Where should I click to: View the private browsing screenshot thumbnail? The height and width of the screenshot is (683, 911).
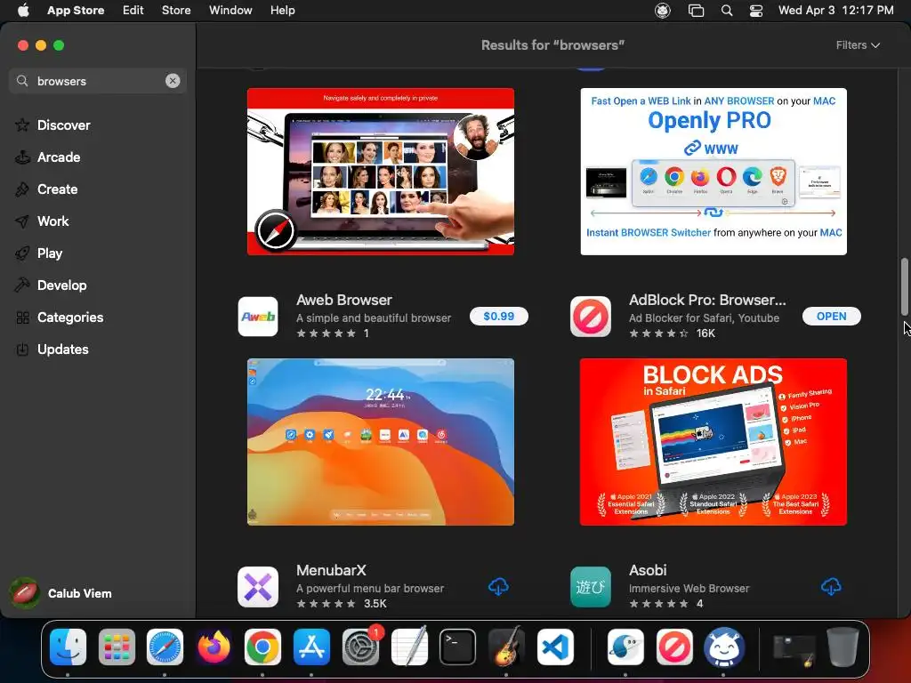[x=381, y=172]
